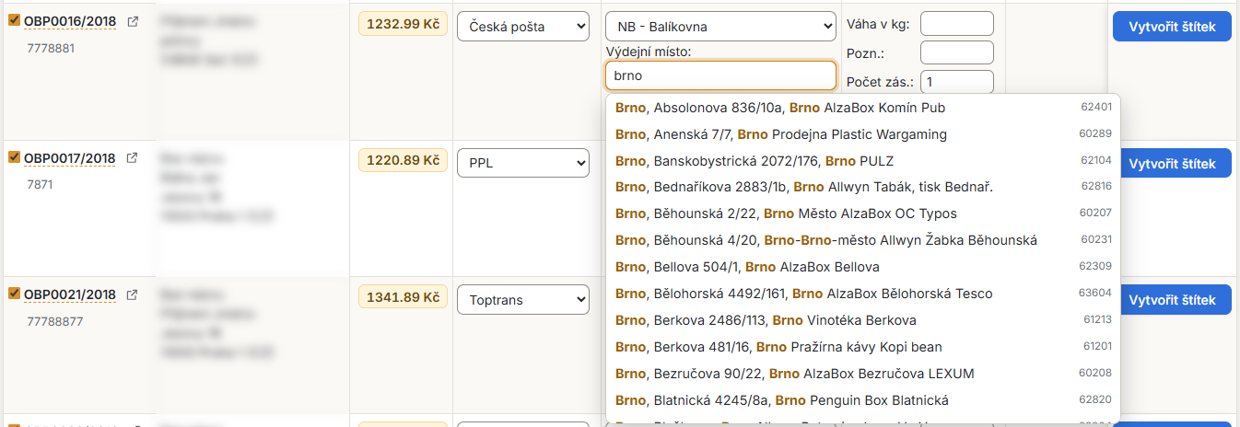Create label for order OBP0016/2018
Viewport: 1240px width, 427px height.
point(1172,27)
